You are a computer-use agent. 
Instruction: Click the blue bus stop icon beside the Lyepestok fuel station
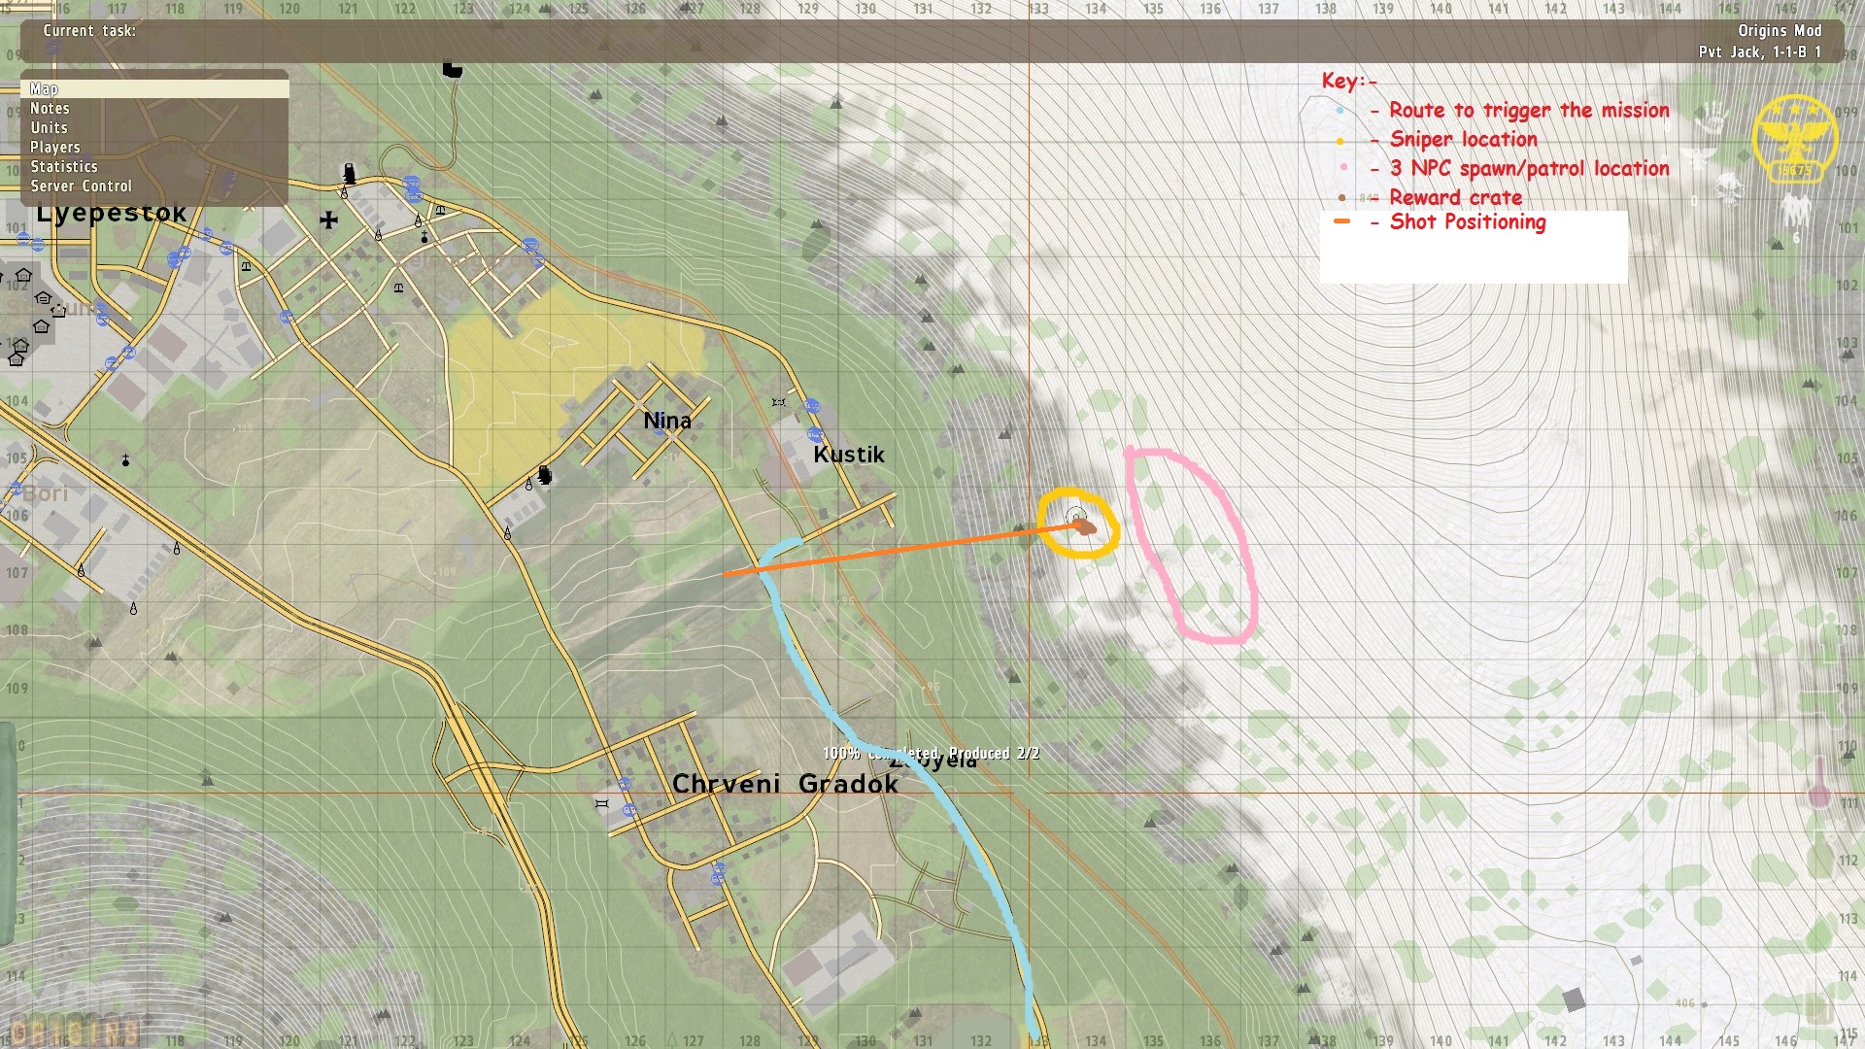click(x=411, y=185)
